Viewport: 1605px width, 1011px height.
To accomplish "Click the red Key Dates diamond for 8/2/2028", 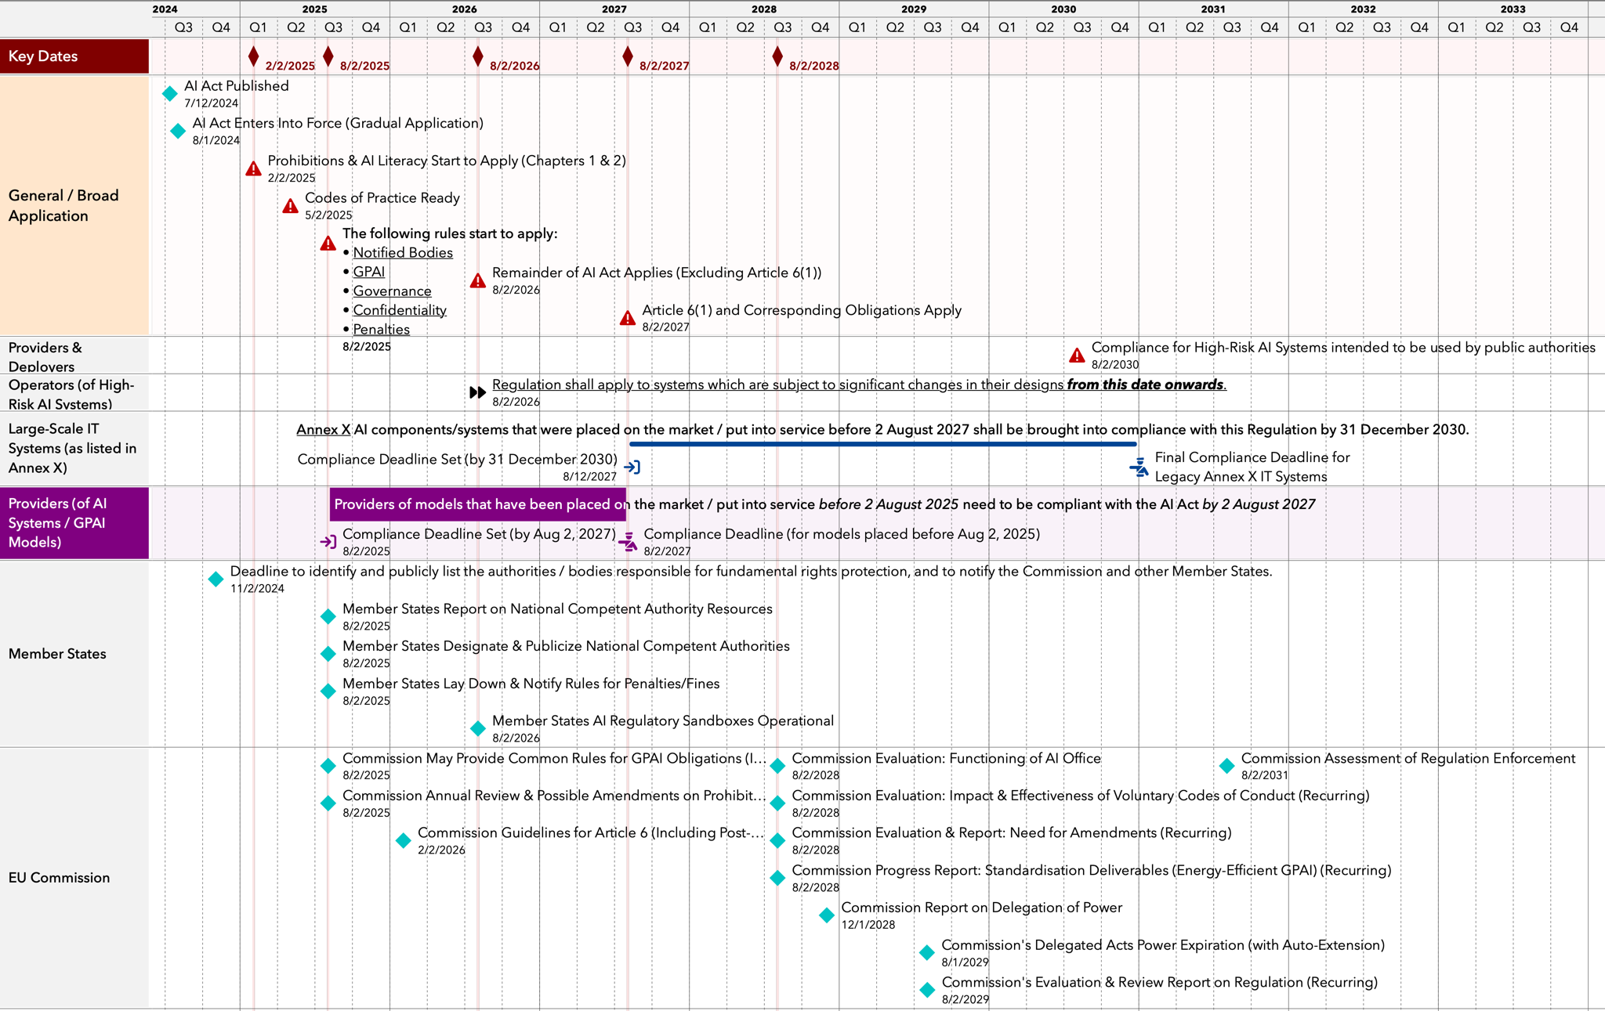I will pyautogui.click(x=777, y=56).
